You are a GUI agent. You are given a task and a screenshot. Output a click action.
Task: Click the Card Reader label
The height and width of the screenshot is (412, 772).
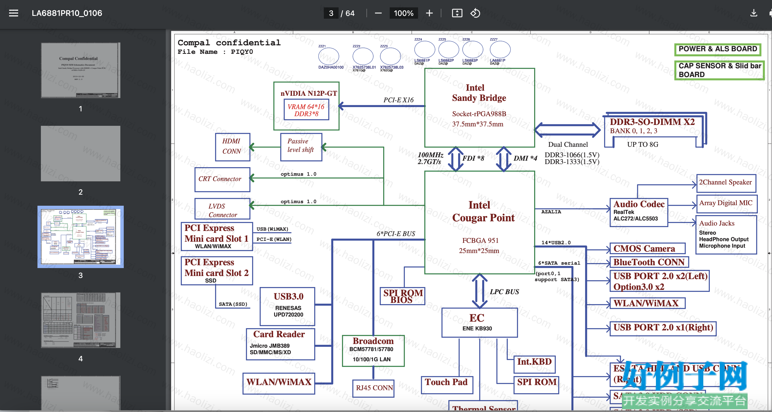click(279, 334)
